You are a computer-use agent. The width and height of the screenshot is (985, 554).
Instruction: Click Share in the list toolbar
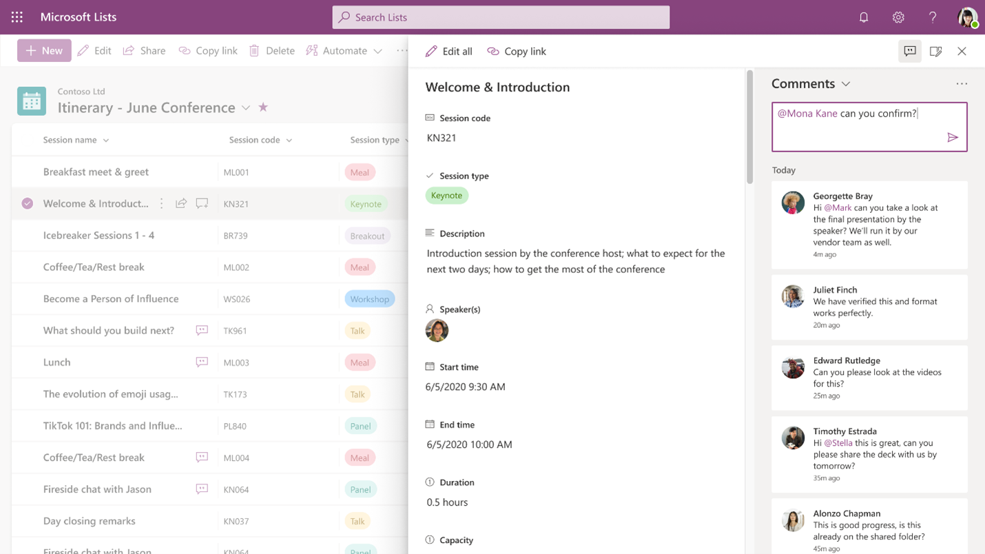tap(144, 50)
